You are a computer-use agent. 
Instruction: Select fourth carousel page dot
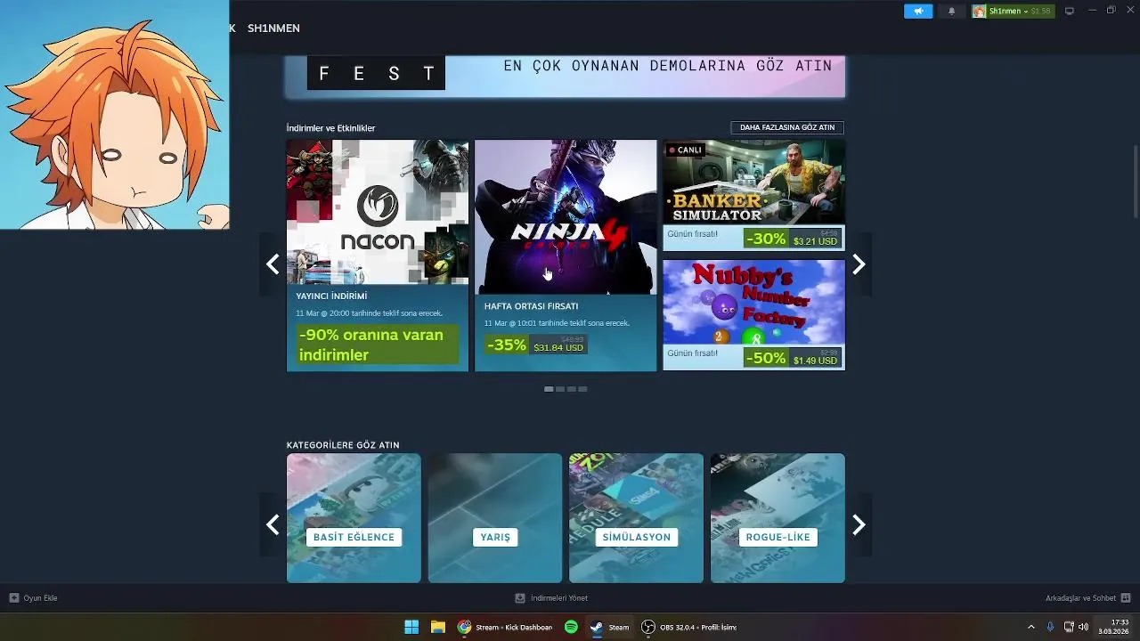click(582, 389)
